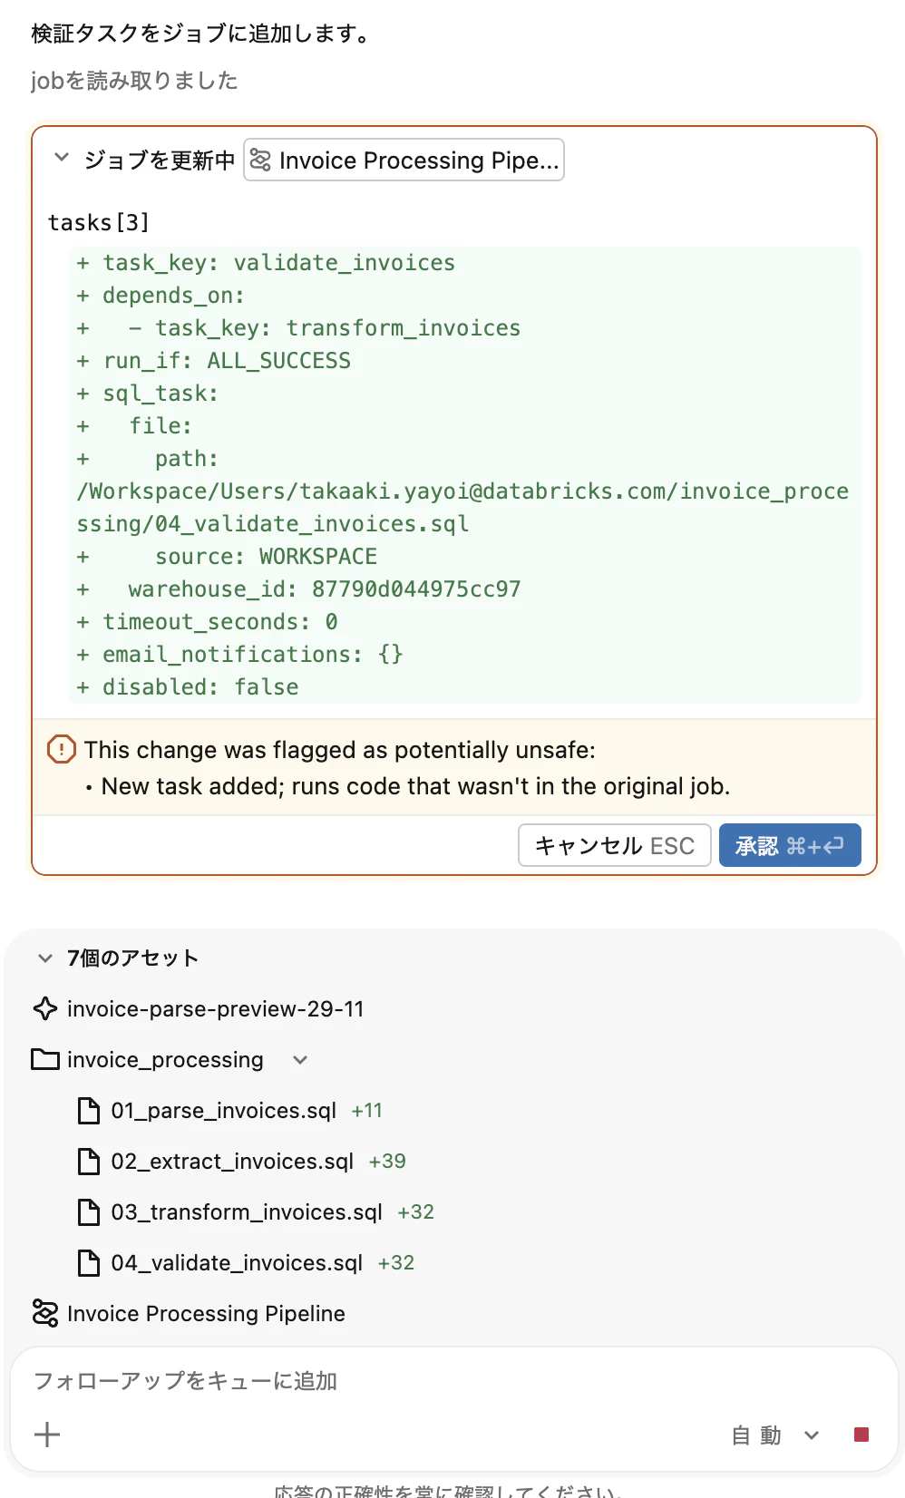Open 04_validate_invoices.sql file

point(237,1262)
